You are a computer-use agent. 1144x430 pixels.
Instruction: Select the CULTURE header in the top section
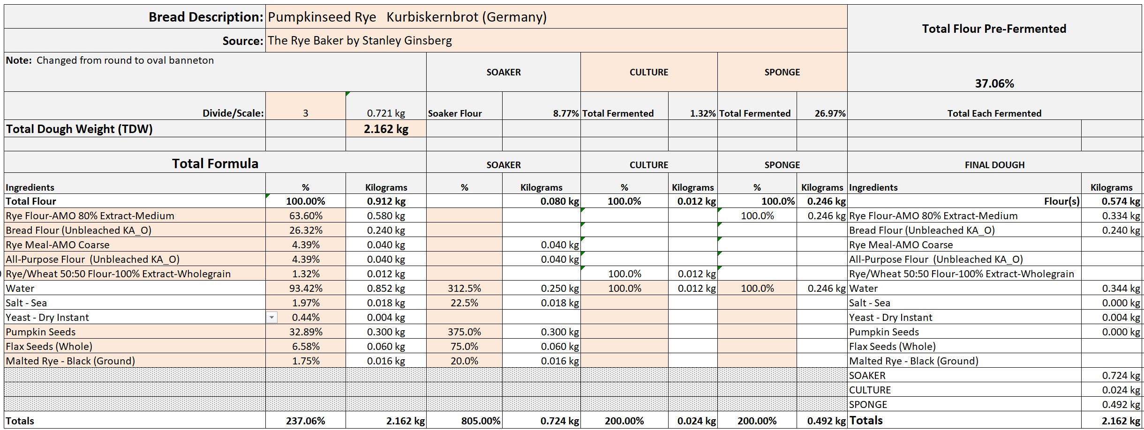click(x=648, y=72)
